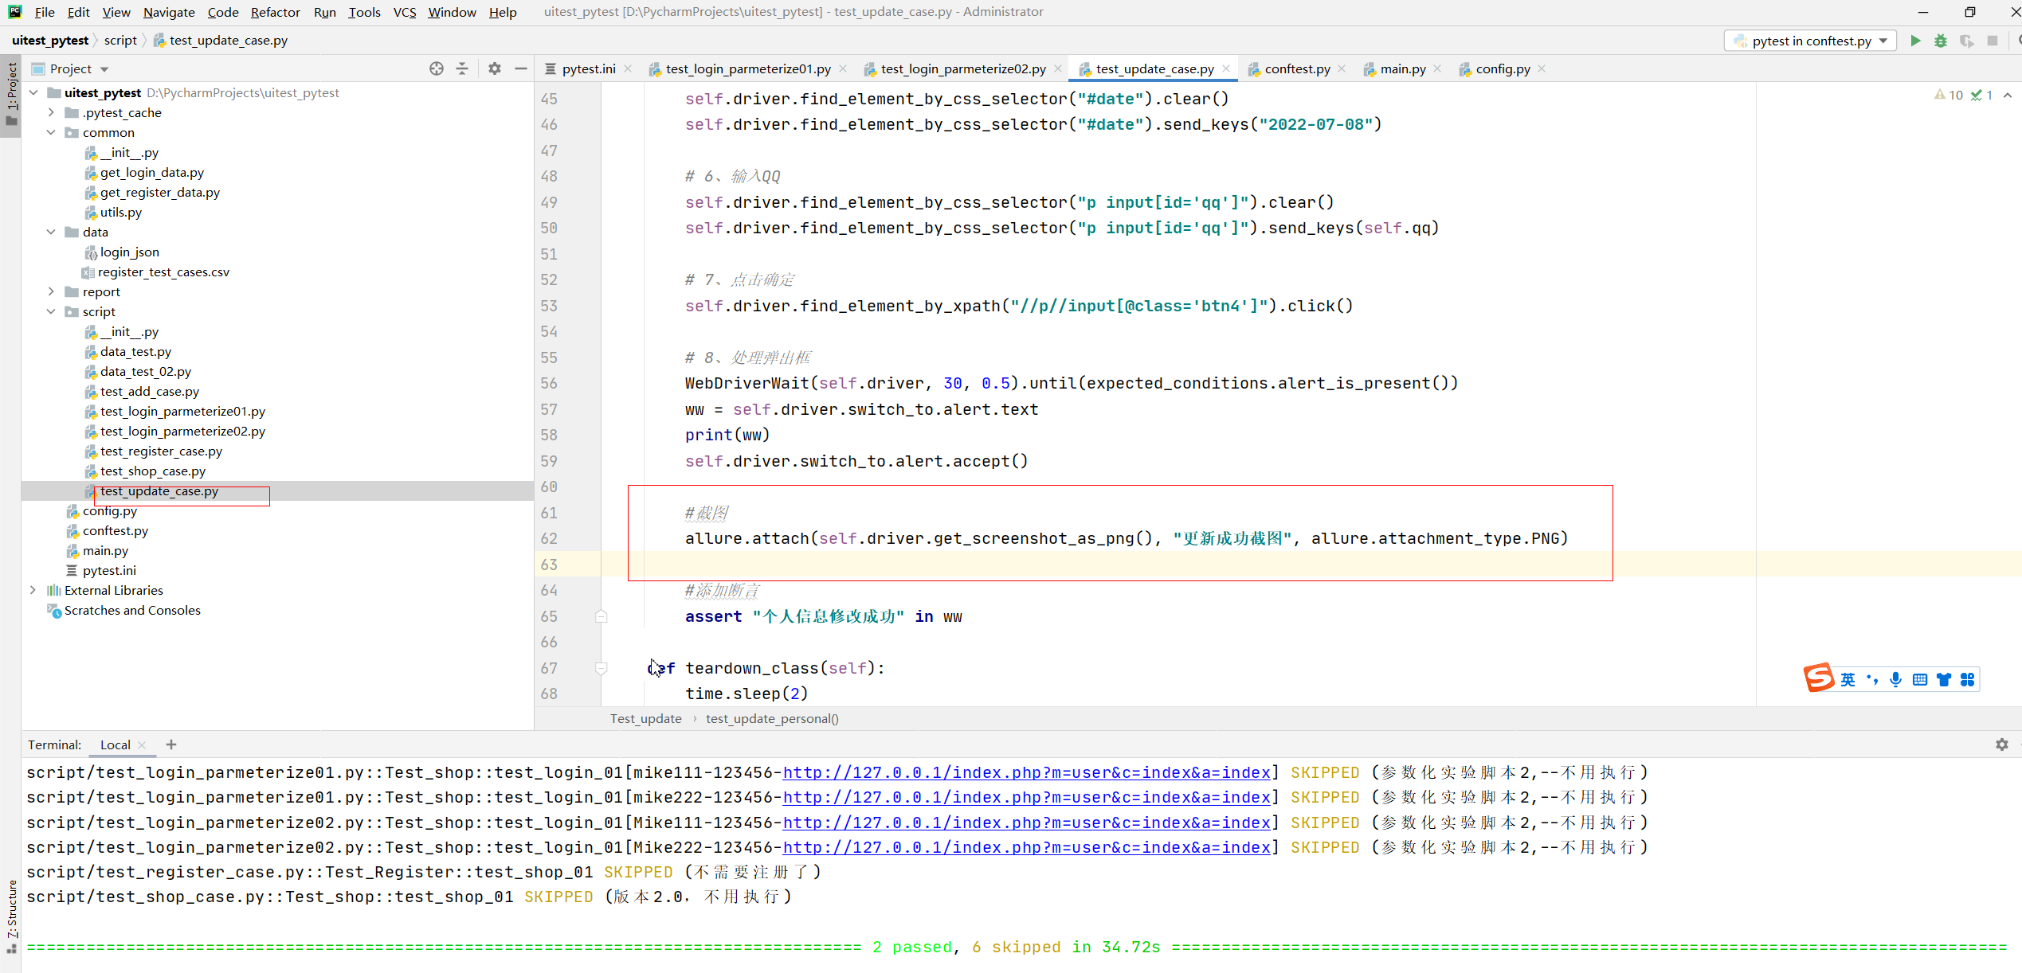Screen dimensions: 2022x973
Task: Hide the Project tool window
Action: (x=521, y=68)
